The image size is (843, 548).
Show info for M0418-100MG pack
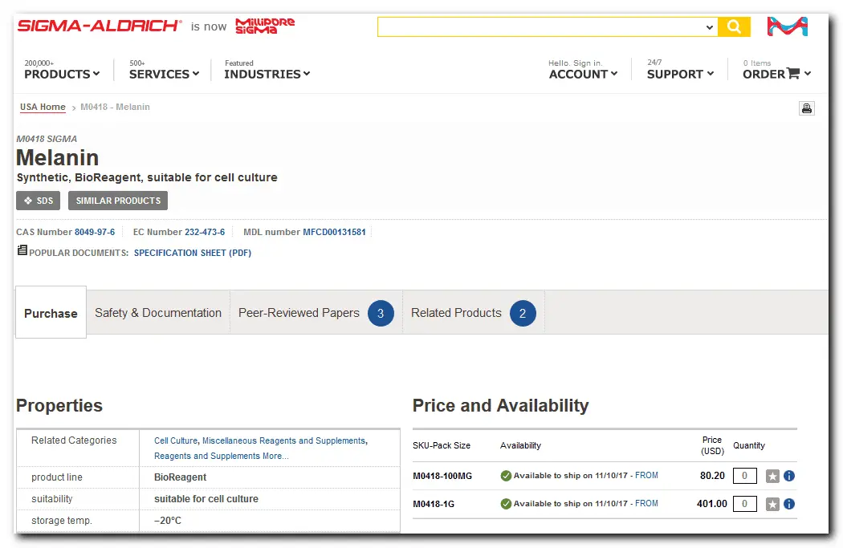click(789, 477)
